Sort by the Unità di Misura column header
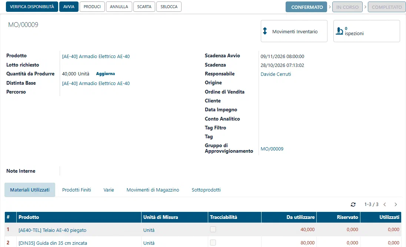This screenshot has height=247, width=406. point(174,217)
